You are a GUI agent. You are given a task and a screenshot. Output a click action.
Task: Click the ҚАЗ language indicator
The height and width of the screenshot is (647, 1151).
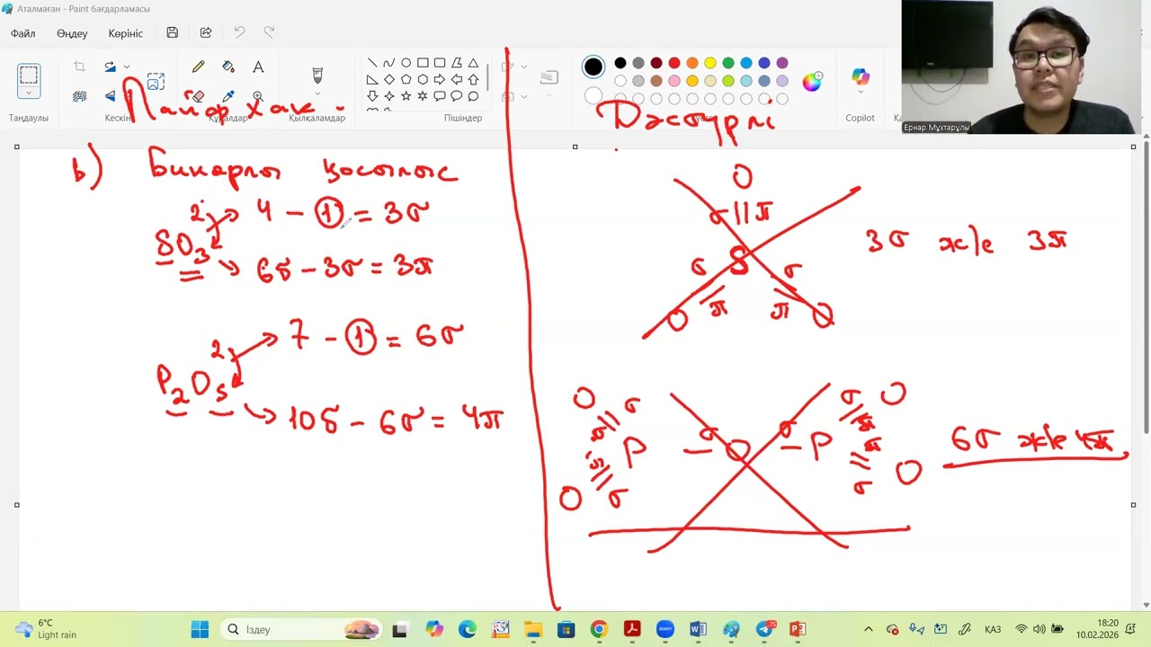993,629
